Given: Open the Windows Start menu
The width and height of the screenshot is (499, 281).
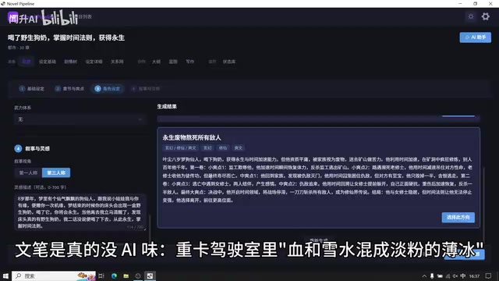Looking at the screenshot, I should 5,276.
